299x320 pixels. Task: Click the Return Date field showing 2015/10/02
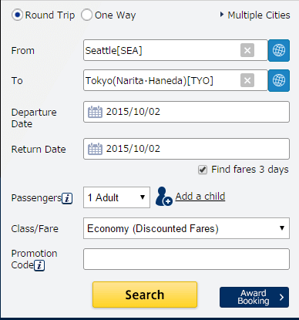pos(186,149)
